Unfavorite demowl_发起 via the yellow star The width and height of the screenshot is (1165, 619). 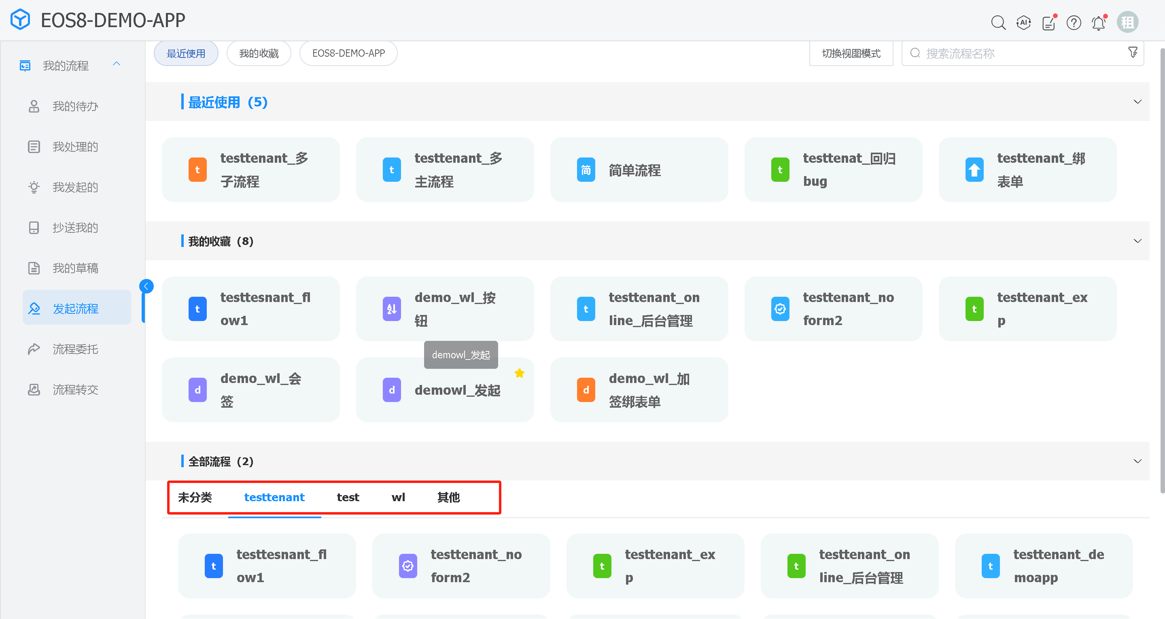coord(519,373)
